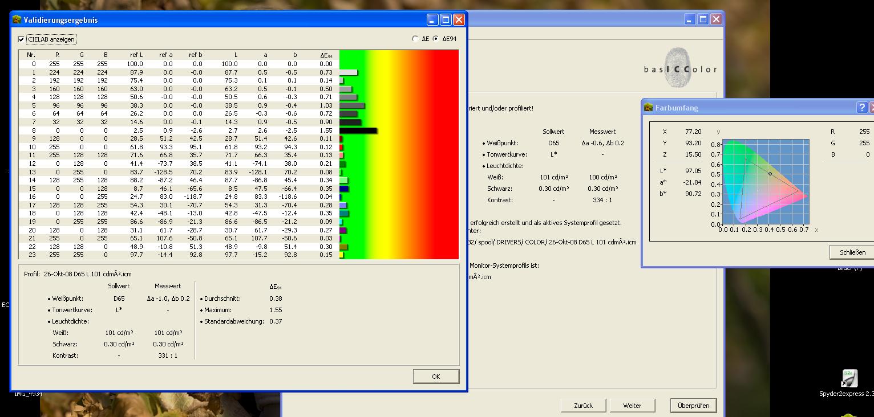Maximize the Validierungsergebnis window
Screen dimensions: 874x417
pos(446,20)
